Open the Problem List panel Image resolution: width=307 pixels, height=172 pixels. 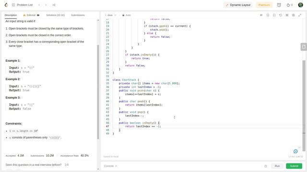coord(23,5)
